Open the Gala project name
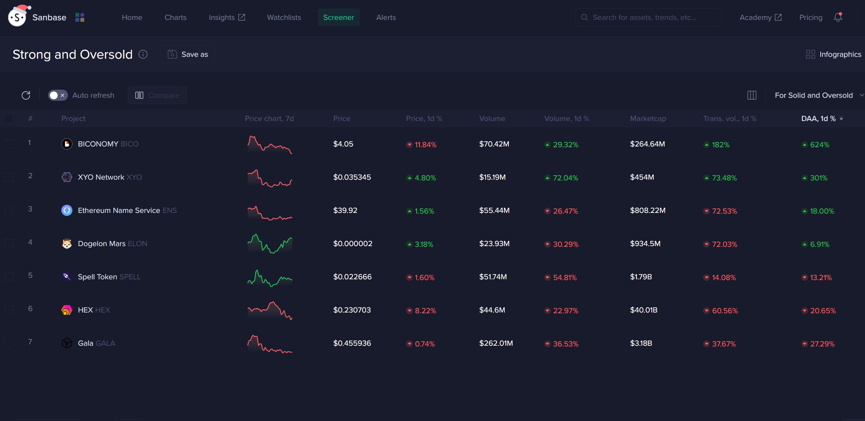The height and width of the screenshot is (421, 865). point(85,343)
